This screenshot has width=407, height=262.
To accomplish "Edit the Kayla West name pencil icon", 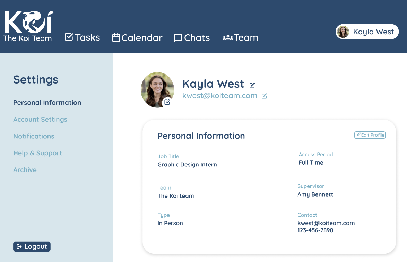I will click(252, 85).
